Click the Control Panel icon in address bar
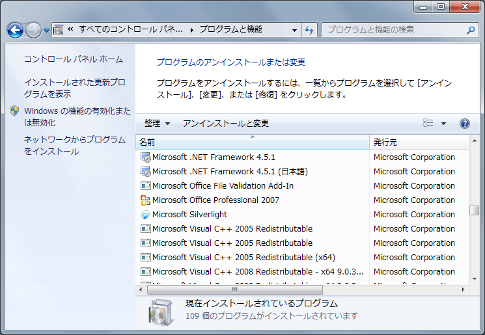 (58, 30)
